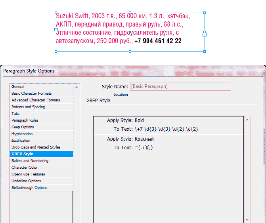Open Drop Caps and Nested Styles
266x223 pixels.
tap(41, 147)
